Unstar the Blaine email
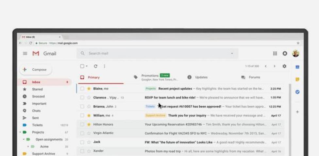This screenshot has width=319, height=156. coord(89,89)
